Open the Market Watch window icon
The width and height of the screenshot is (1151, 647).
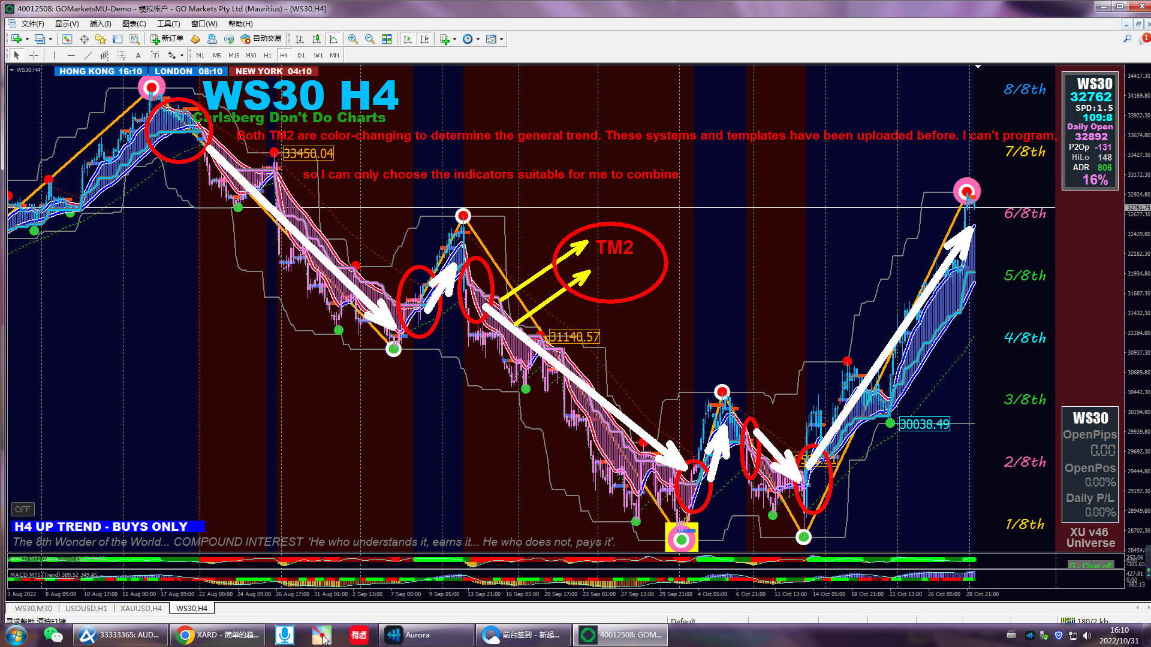tap(67, 39)
